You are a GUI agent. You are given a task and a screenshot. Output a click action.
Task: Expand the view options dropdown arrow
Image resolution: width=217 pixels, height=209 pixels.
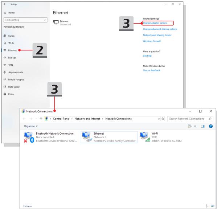pos(195,126)
